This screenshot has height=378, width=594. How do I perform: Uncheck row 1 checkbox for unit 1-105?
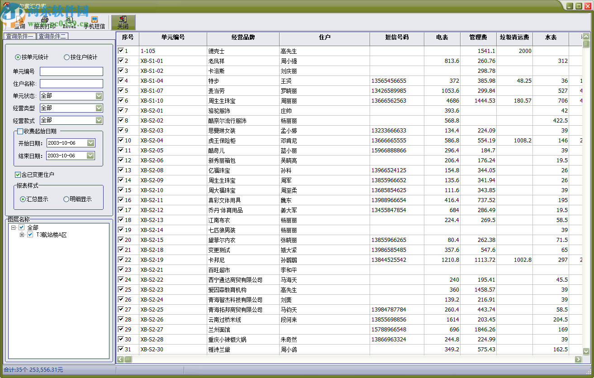coord(121,51)
